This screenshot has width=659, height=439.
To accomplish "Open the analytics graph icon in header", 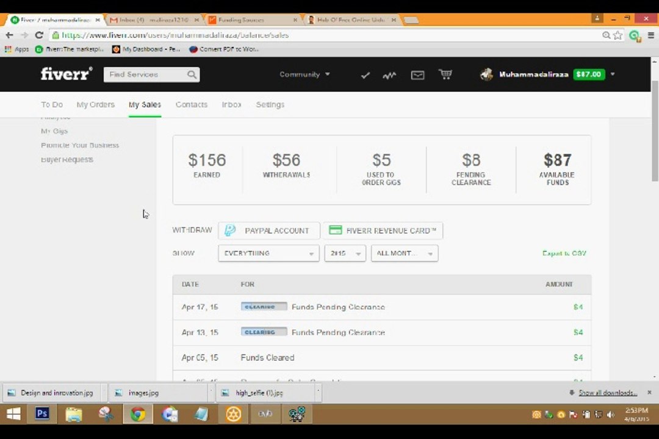I will 389,75.
